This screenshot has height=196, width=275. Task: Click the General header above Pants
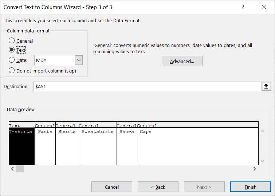click(45, 125)
